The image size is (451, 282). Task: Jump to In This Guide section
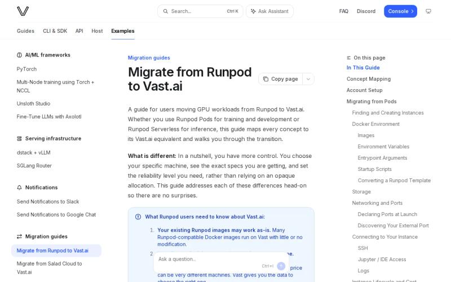pyautogui.click(x=363, y=68)
